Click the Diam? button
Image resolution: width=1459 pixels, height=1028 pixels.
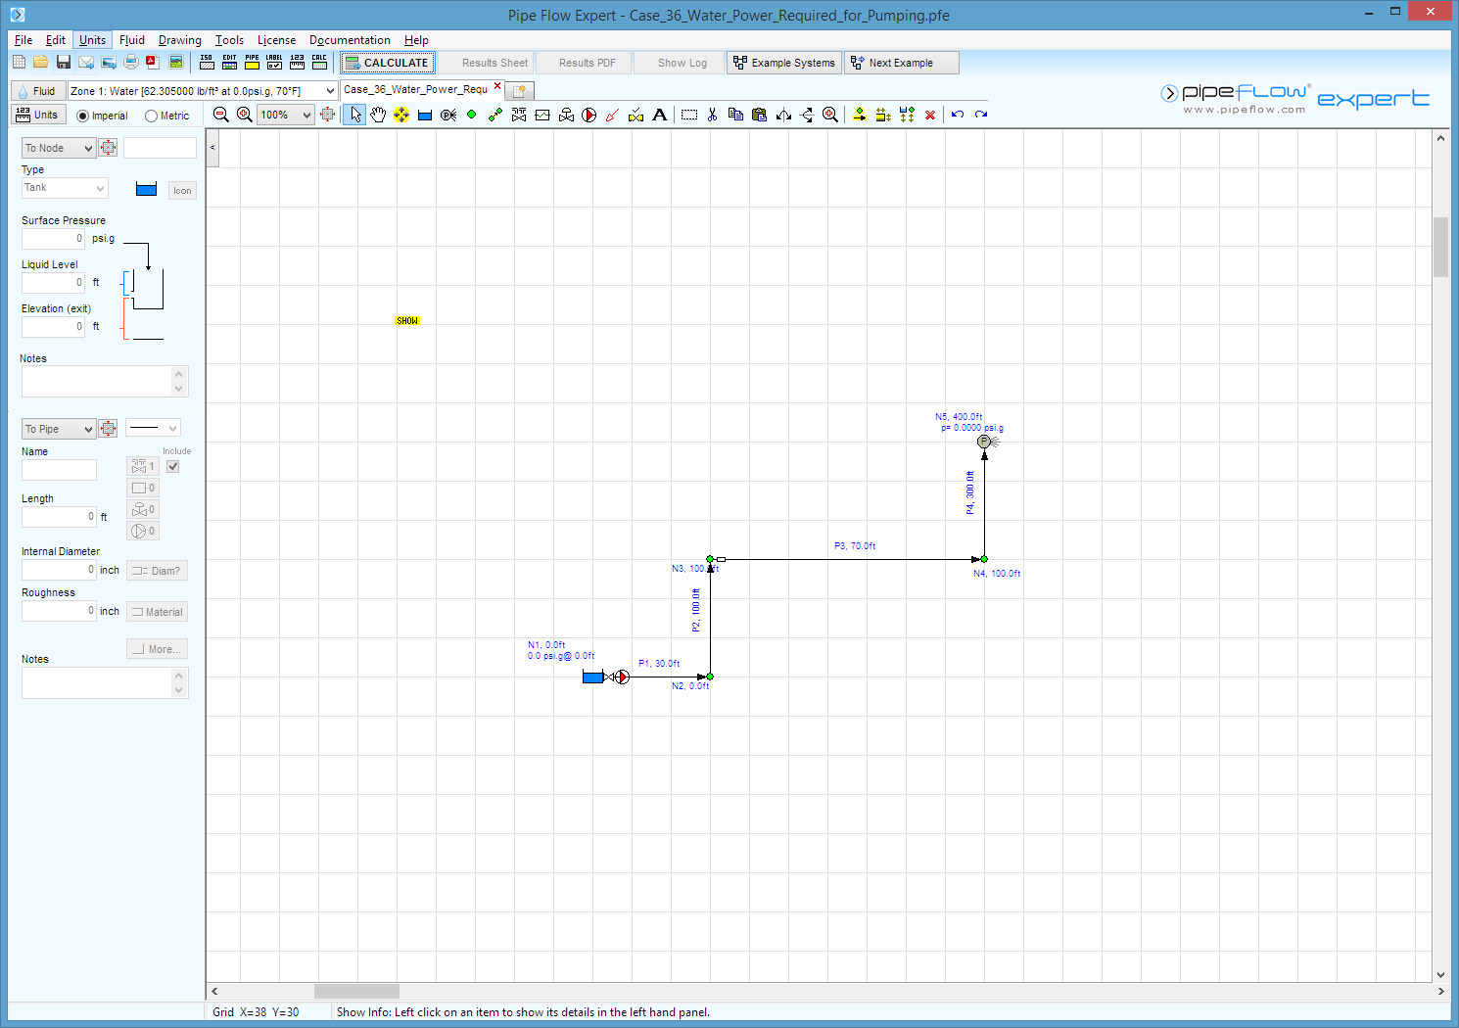pos(157,571)
